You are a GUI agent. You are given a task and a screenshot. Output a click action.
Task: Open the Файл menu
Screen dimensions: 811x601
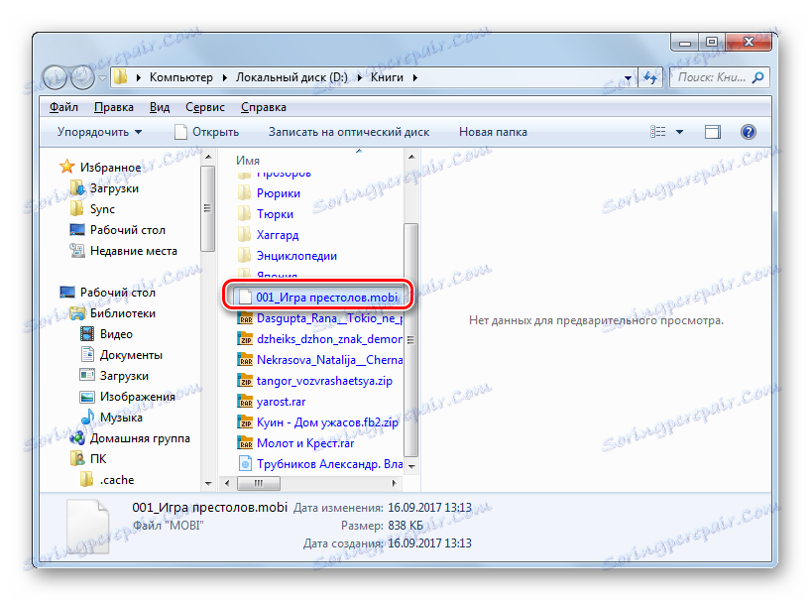coord(63,107)
